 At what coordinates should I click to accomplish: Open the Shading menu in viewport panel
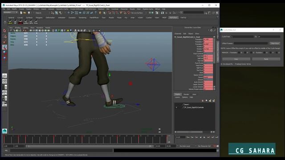tap(18, 28)
